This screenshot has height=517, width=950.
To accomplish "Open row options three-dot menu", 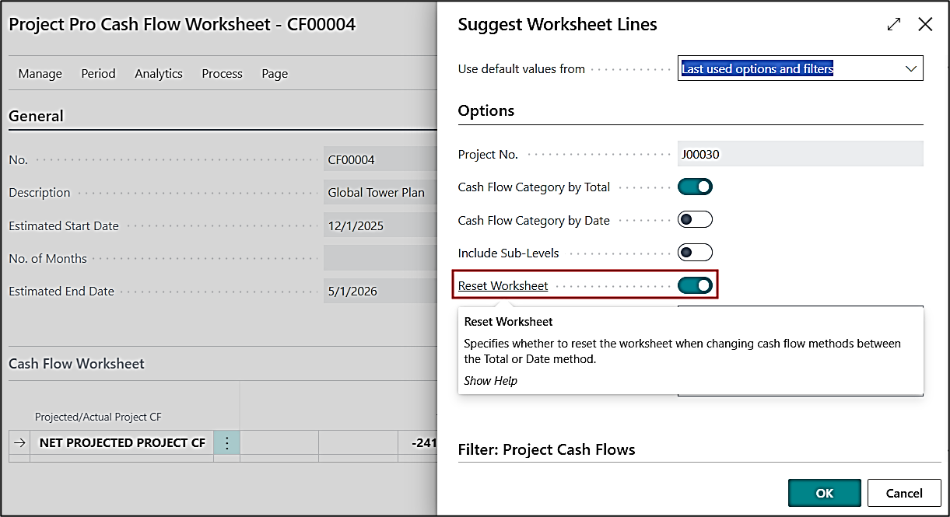I will click(226, 443).
